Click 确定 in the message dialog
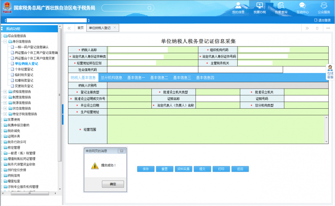 tap(113, 184)
